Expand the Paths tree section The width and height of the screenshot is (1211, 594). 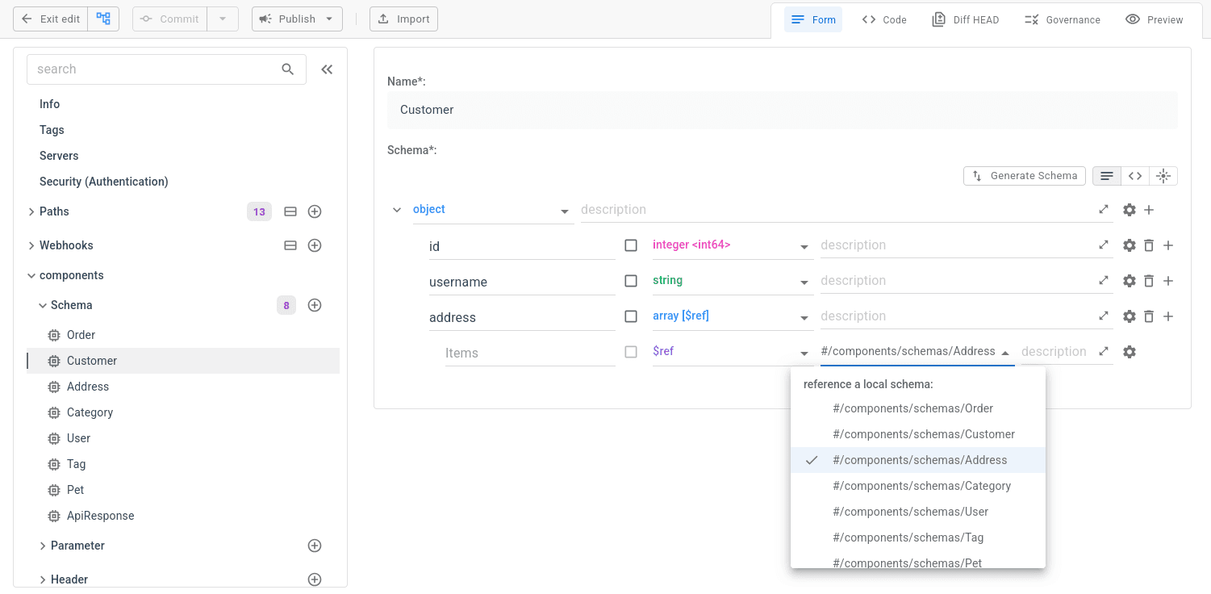click(x=31, y=211)
